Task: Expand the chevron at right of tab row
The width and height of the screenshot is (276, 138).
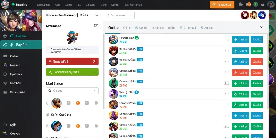Action: coord(261,27)
